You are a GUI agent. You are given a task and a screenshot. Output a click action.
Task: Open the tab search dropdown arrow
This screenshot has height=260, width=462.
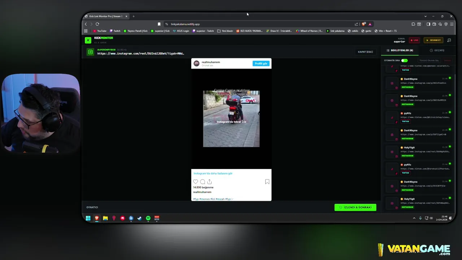(426, 16)
